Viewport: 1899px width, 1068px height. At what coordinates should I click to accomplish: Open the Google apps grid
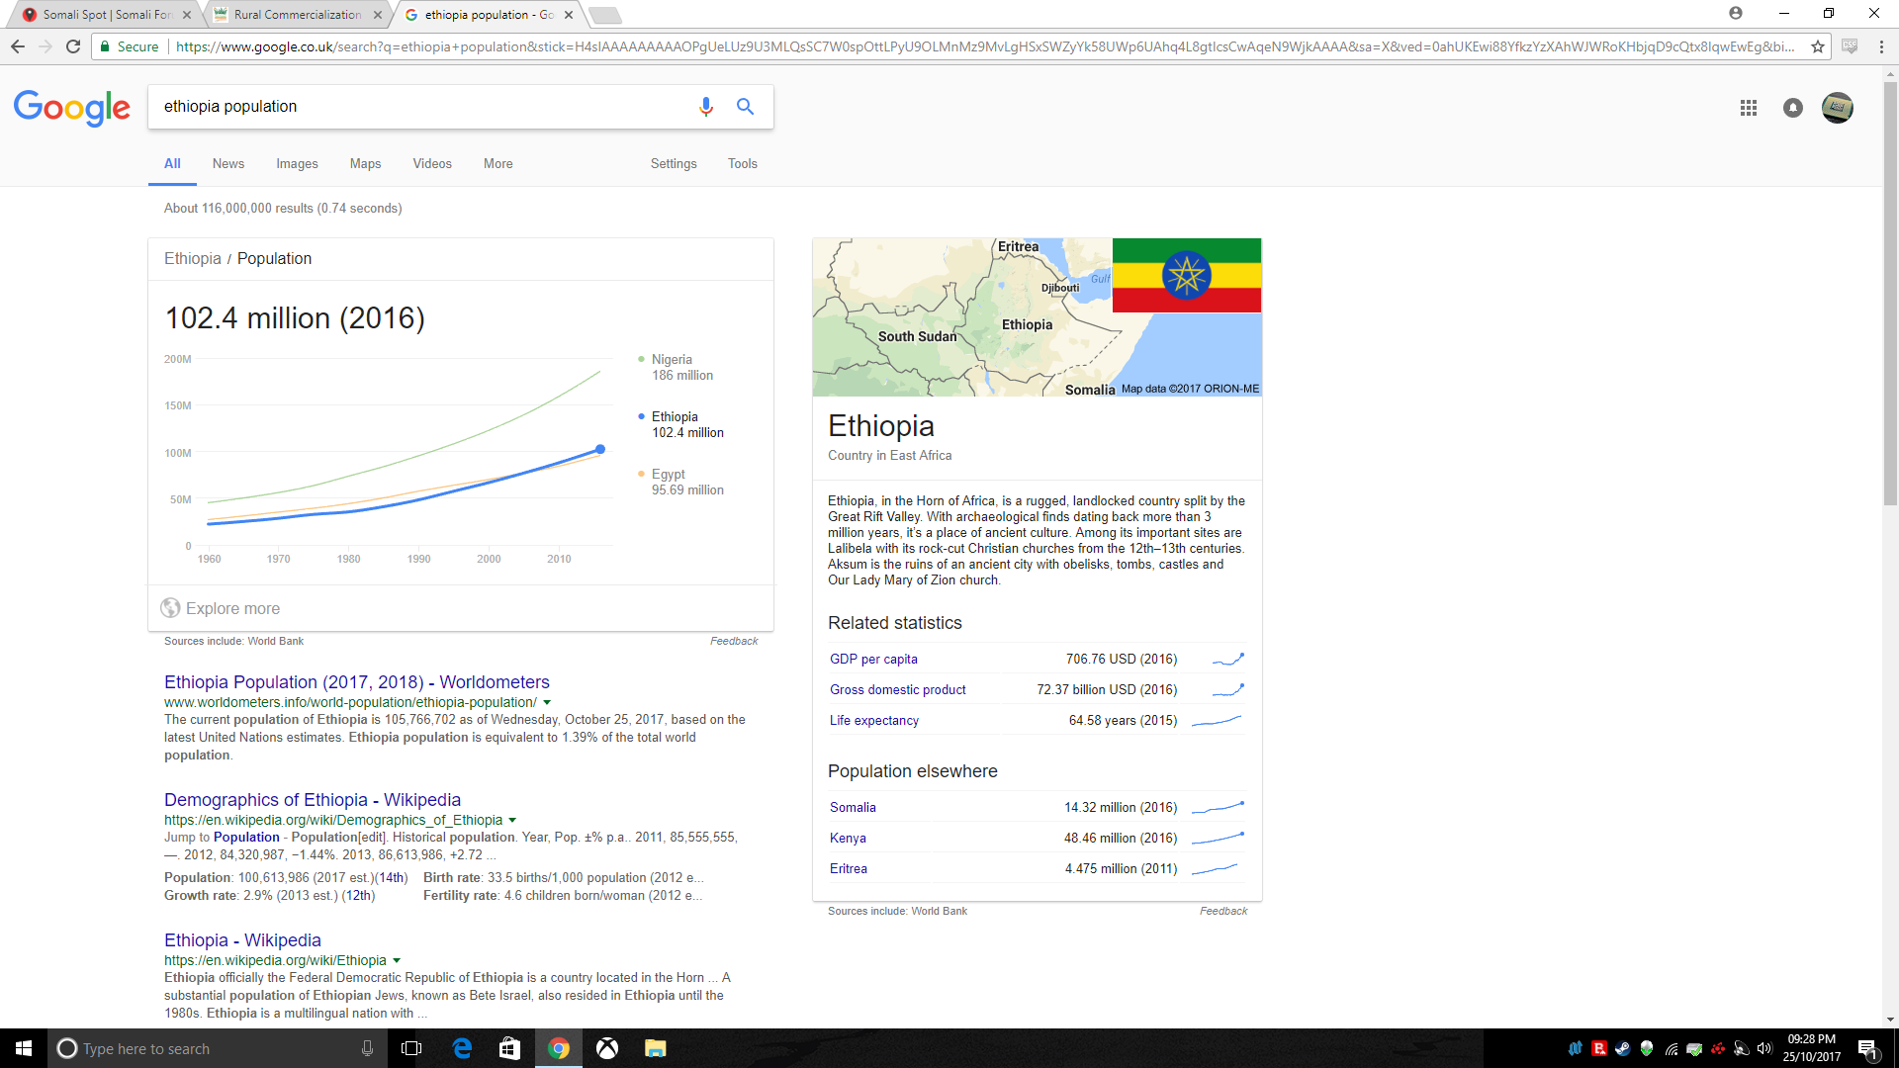[1749, 108]
